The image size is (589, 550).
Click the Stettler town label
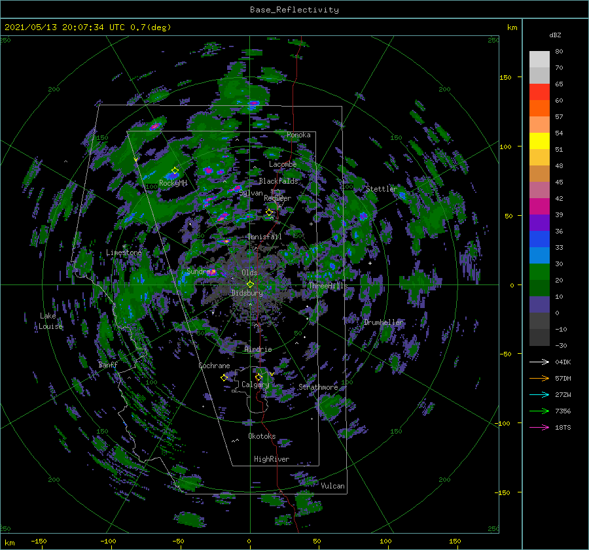click(x=382, y=189)
